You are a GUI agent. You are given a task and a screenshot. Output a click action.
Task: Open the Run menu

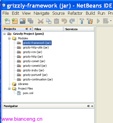101,13
